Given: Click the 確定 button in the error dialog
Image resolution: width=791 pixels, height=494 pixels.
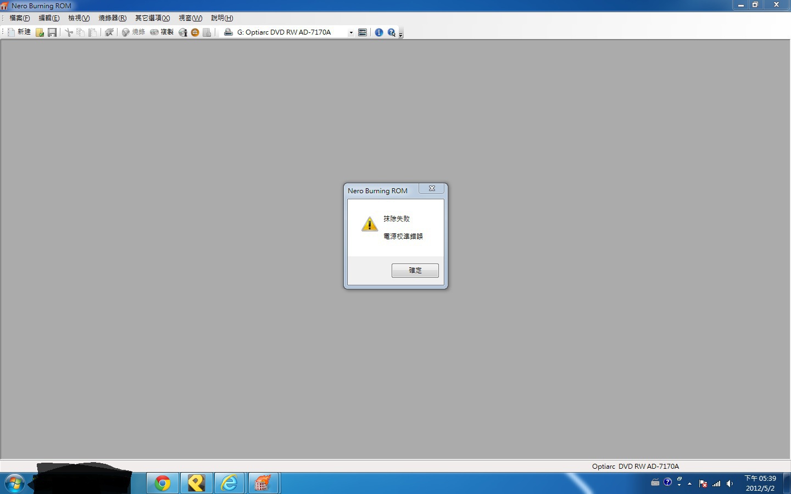Looking at the screenshot, I should [x=415, y=270].
